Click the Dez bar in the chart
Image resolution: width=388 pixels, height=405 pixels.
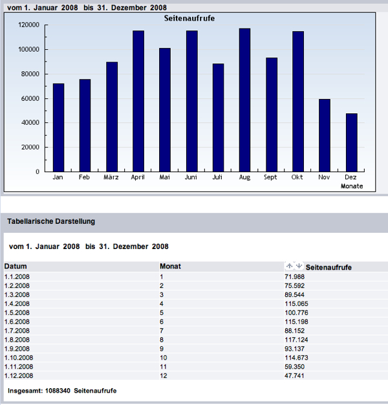(x=352, y=142)
